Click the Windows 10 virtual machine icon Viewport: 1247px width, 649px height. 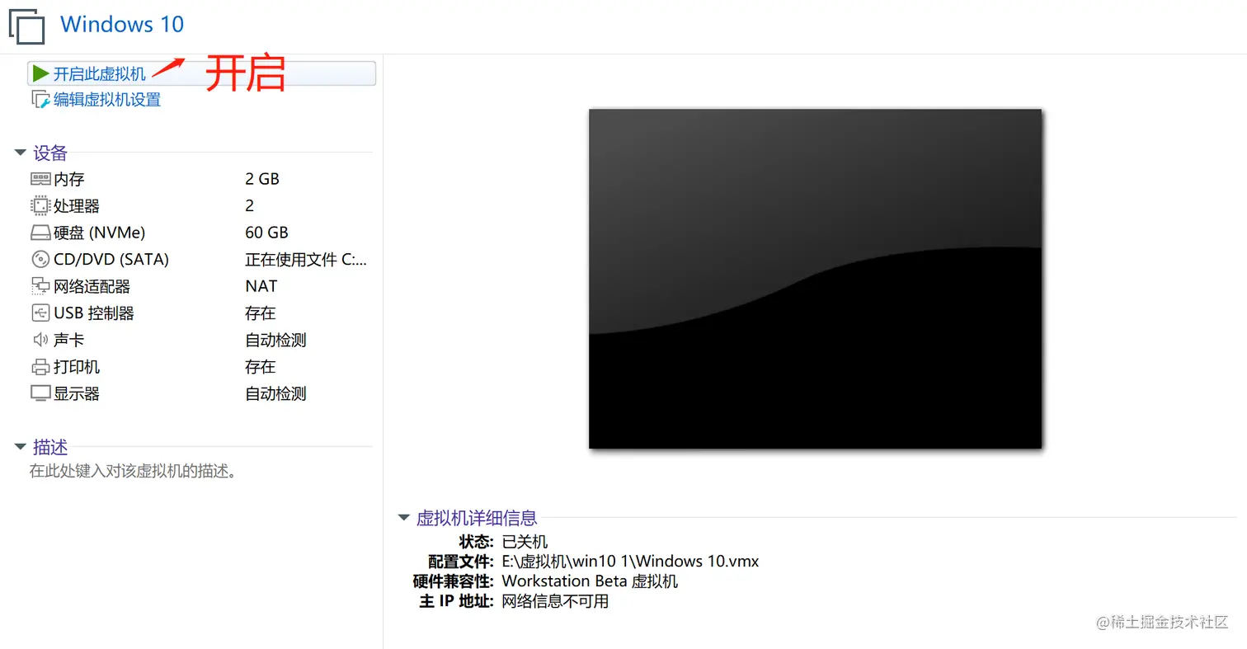click(x=26, y=26)
